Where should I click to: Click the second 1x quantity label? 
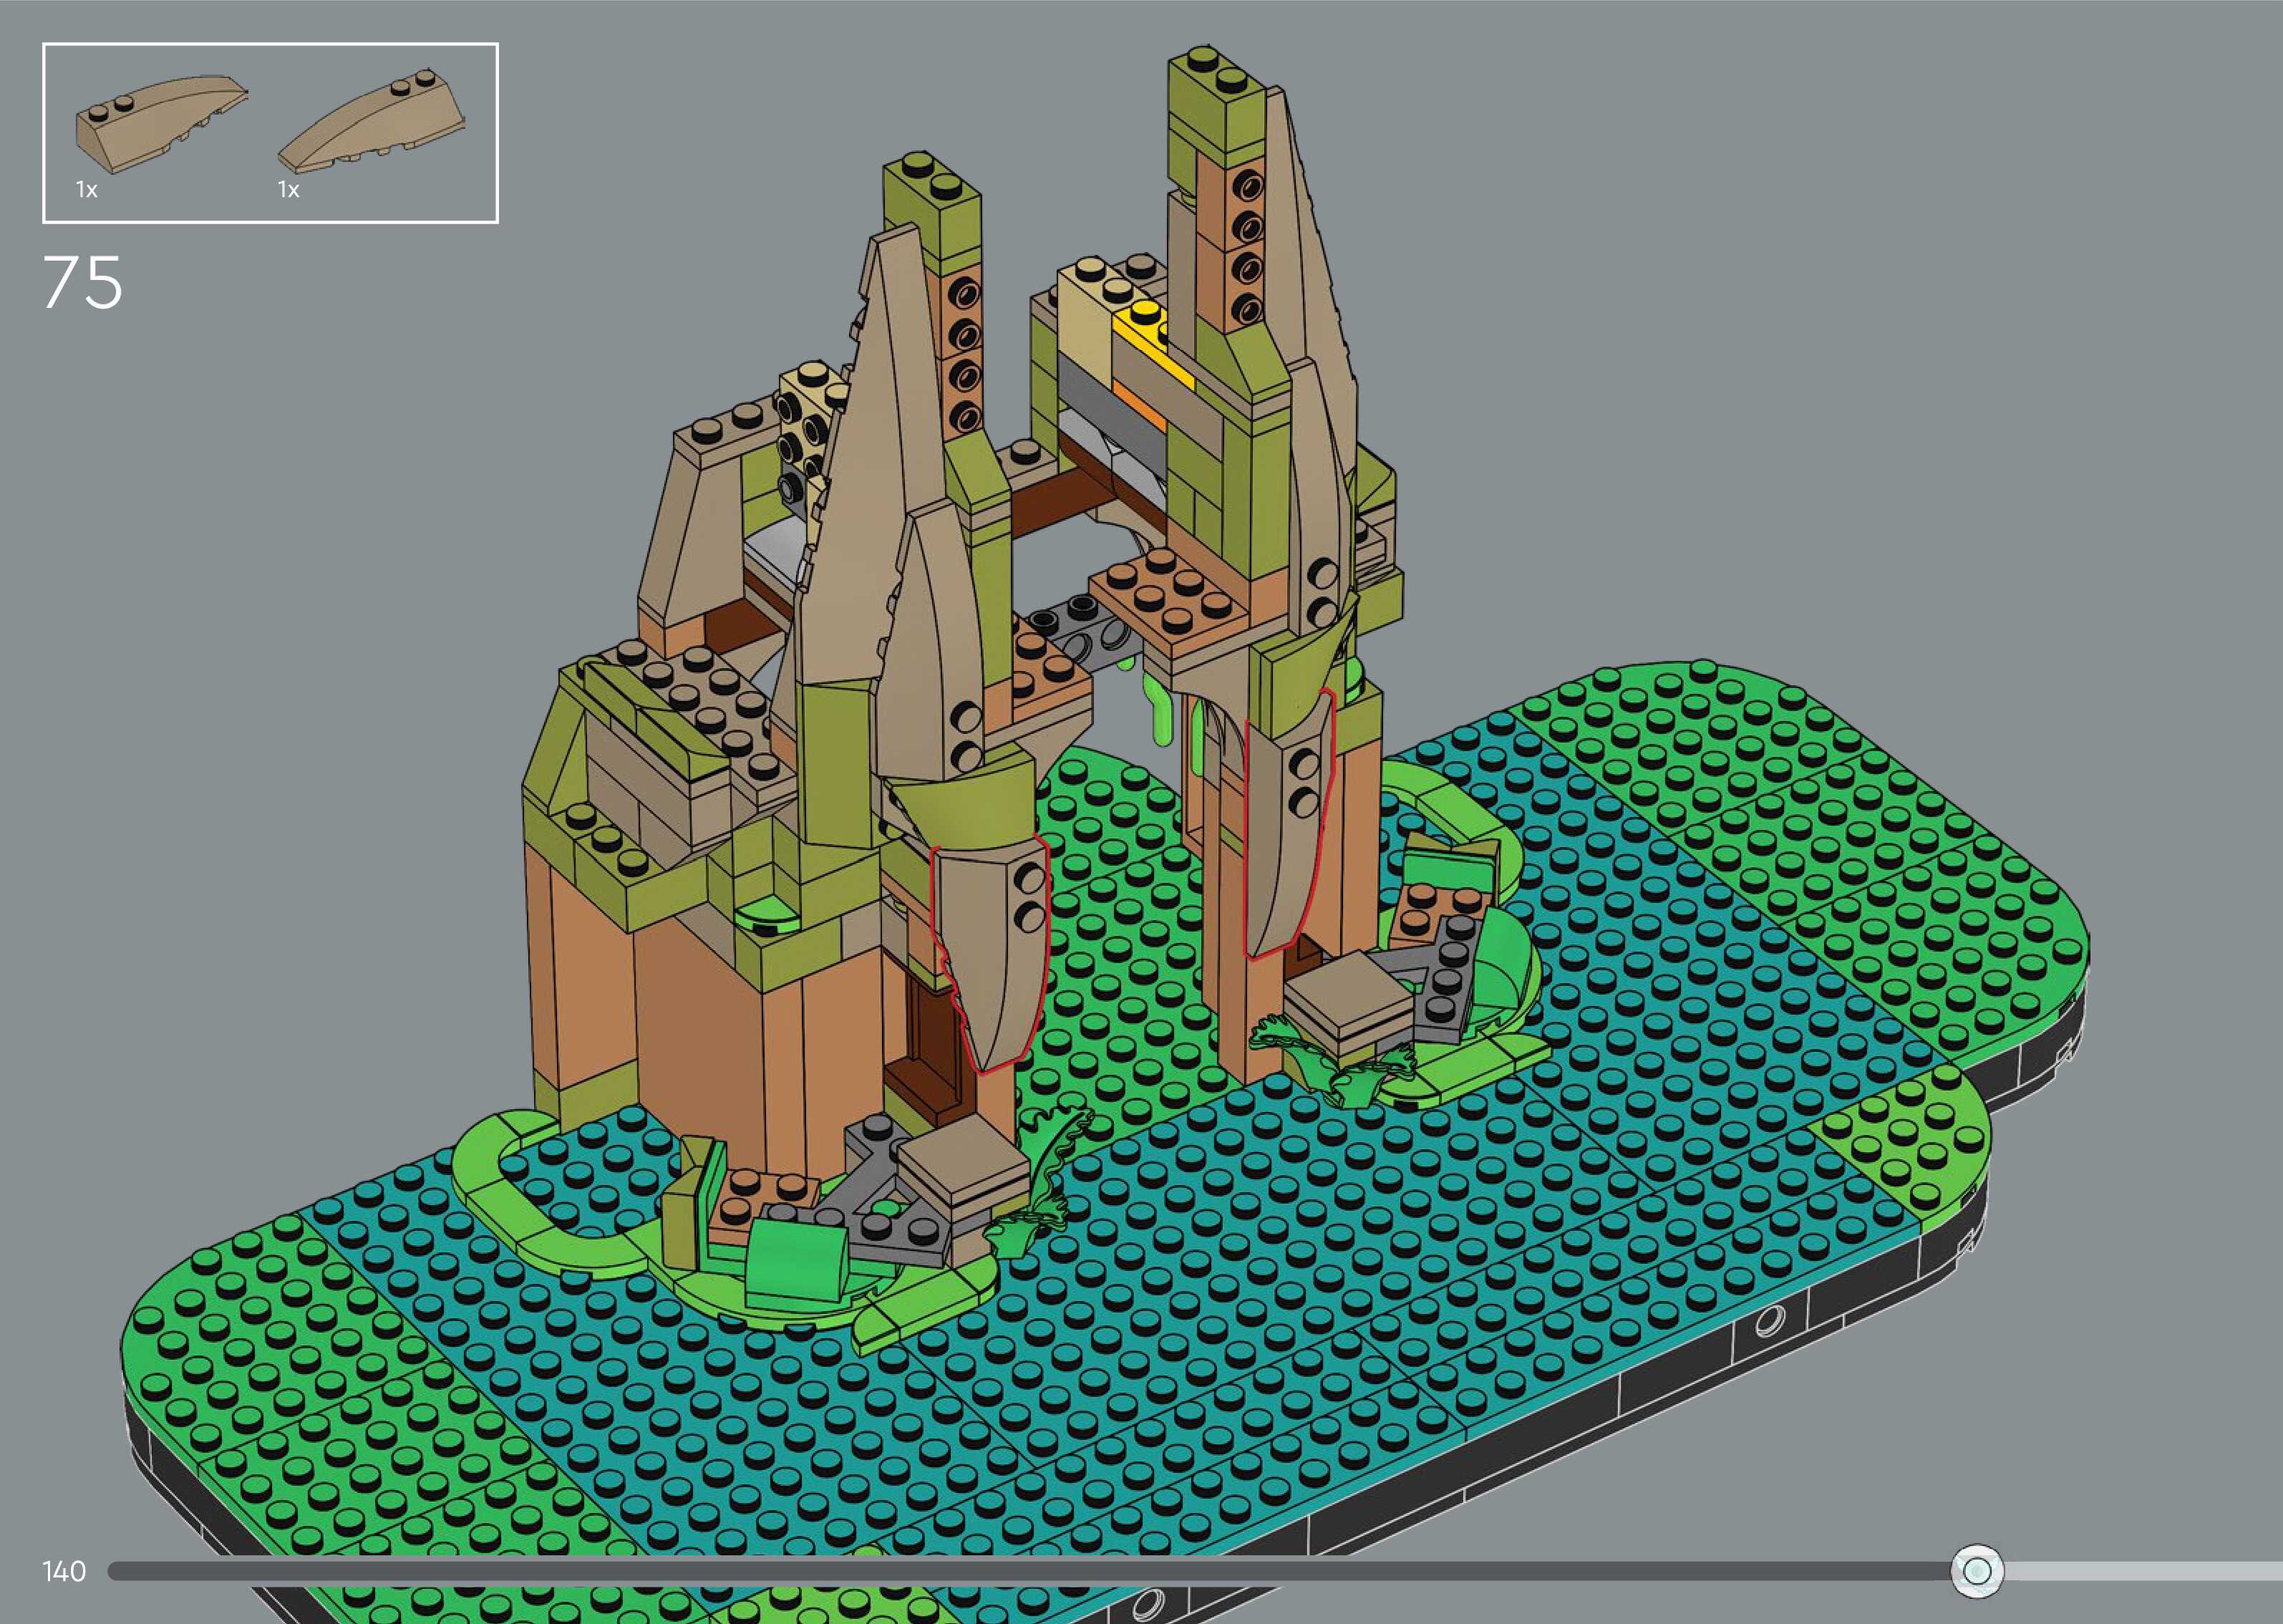click(289, 189)
